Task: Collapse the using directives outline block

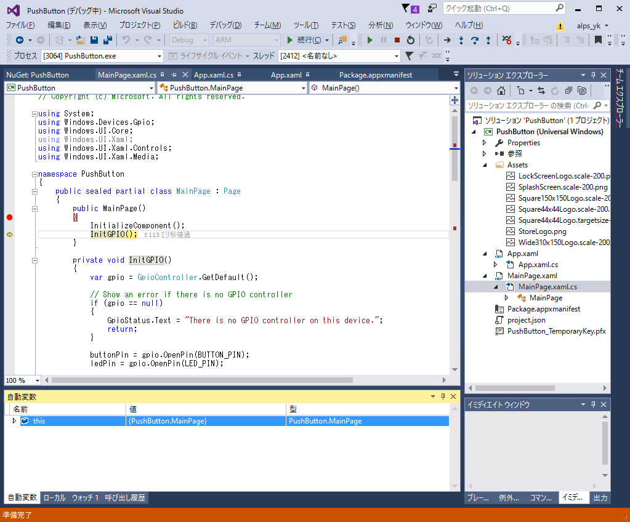Action: click(34, 114)
